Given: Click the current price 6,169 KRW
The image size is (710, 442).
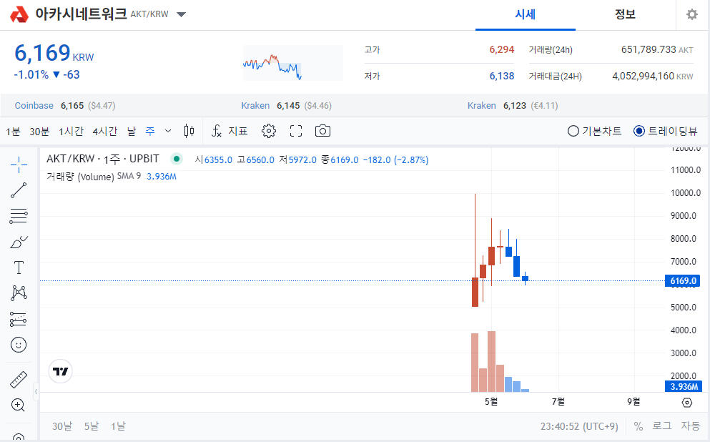Looking at the screenshot, I should coord(54,54).
